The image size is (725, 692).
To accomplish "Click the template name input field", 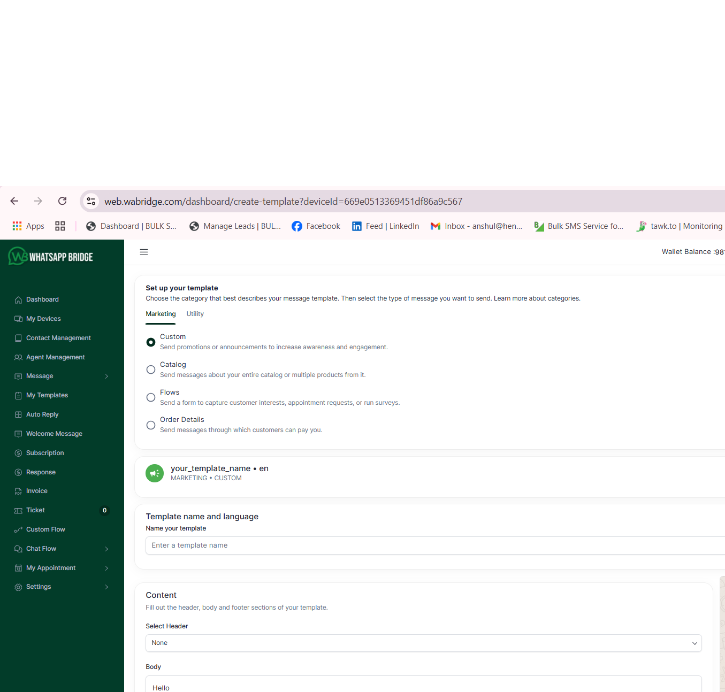I will (x=435, y=545).
